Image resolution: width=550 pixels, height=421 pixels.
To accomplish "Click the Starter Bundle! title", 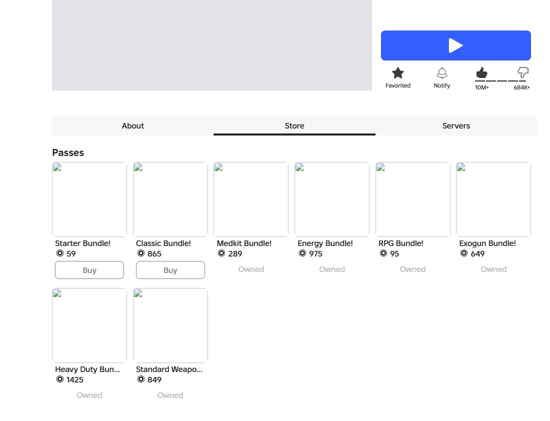I will (83, 243).
